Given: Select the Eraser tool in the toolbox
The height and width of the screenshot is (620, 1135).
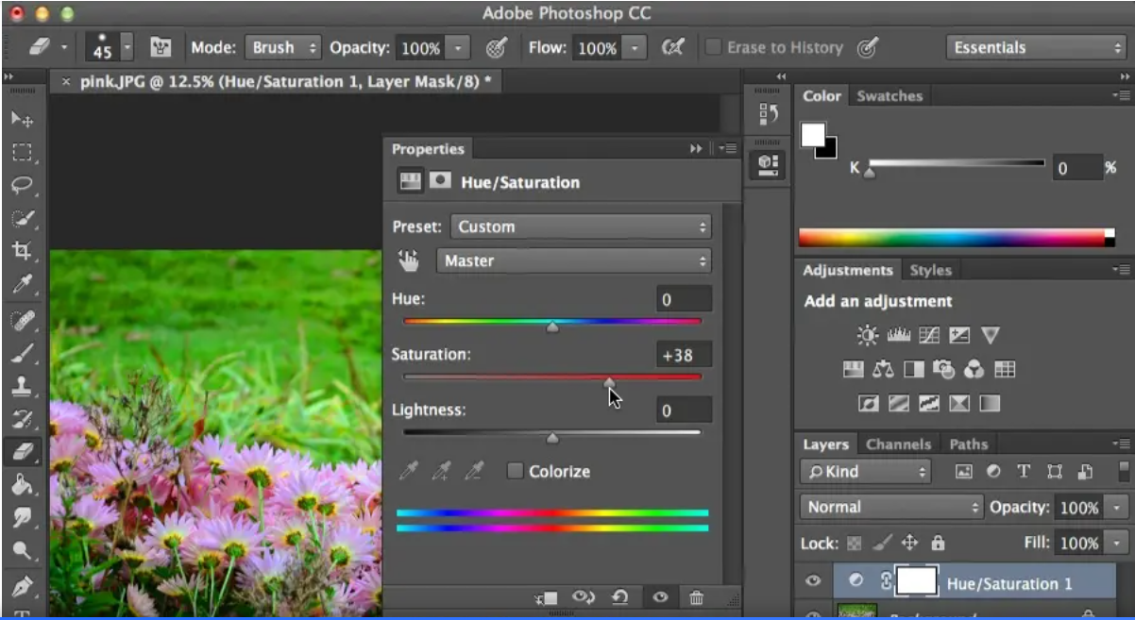Looking at the screenshot, I should point(22,453).
